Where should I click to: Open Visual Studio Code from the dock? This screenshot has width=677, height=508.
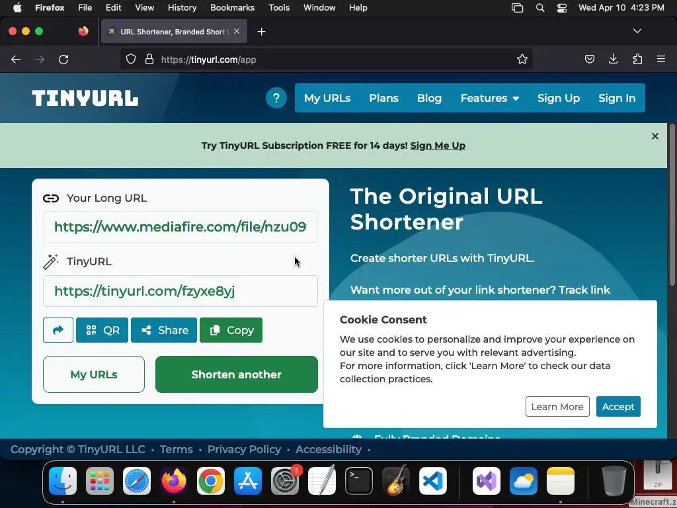pyautogui.click(x=432, y=481)
